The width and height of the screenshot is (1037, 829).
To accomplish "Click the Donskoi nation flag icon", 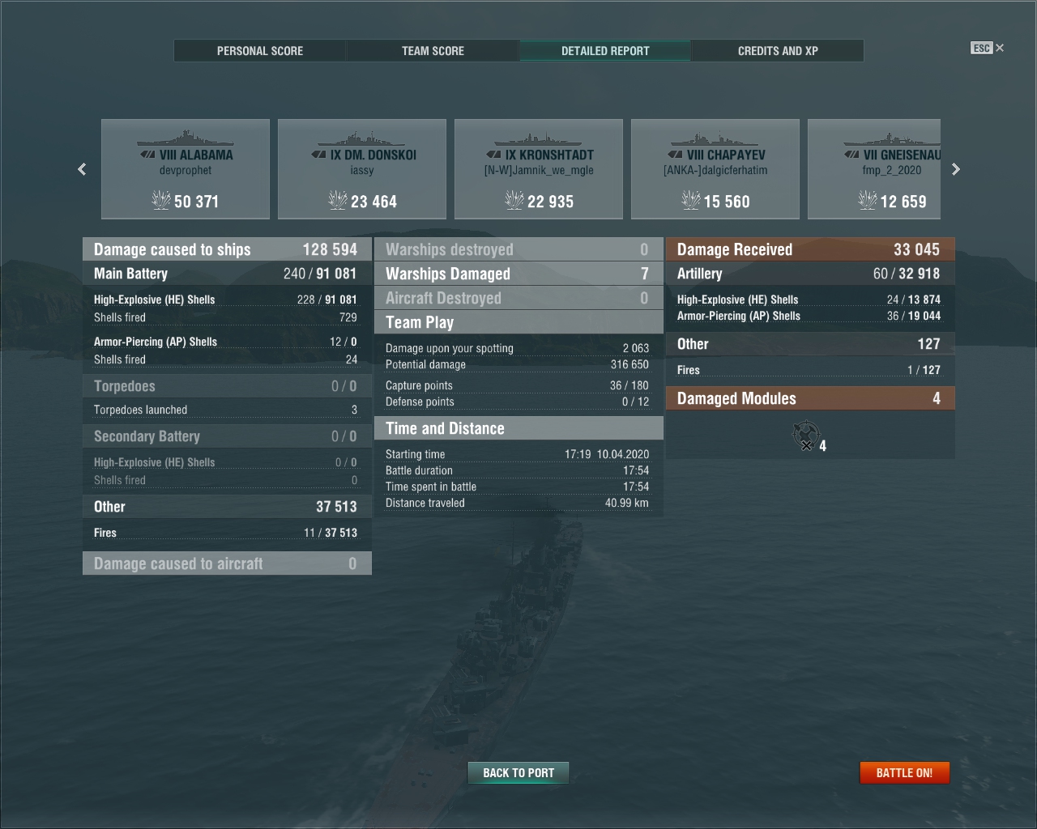I will pos(318,155).
